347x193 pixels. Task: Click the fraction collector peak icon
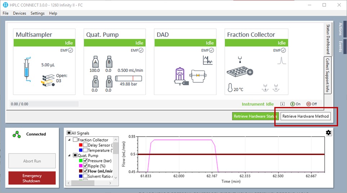pyautogui.click(x=281, y=60)
